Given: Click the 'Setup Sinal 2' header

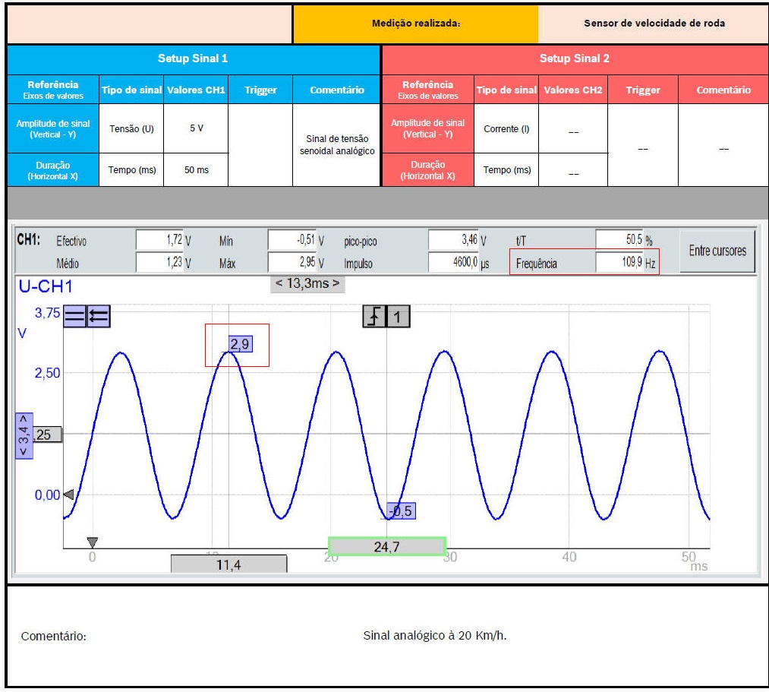Looking at the screenshot, I should click(x=574, y=58).
